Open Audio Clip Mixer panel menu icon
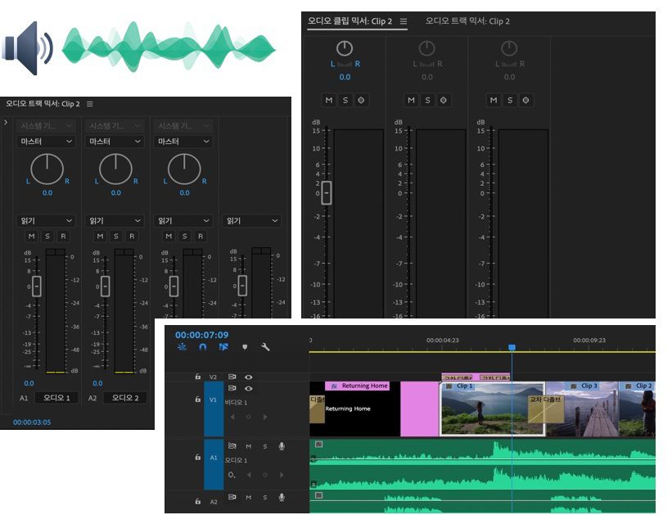This screenshot has height=515, width=672. [404, 21]
